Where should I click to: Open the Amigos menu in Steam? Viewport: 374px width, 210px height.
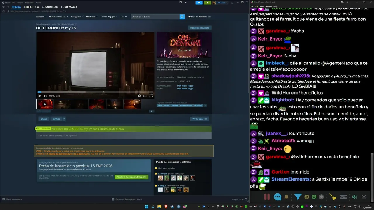(20, 3)
